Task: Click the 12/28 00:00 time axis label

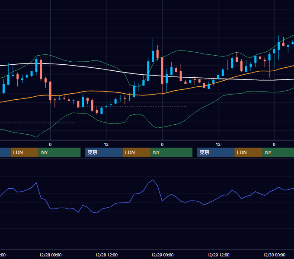Action: pyautogui.click(x=50, y=255)
